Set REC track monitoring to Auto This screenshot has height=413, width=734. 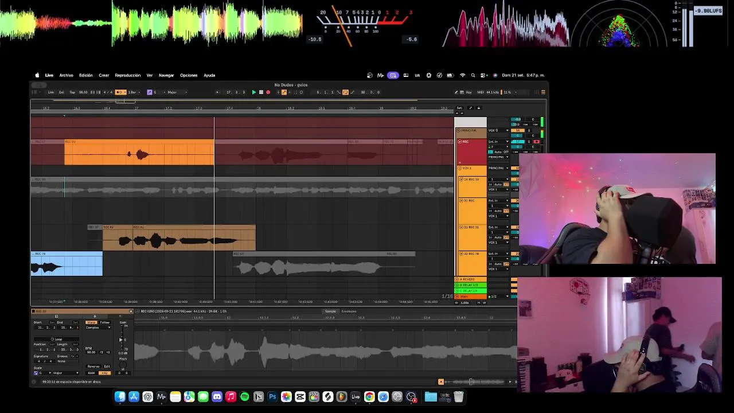tap(498, 152)
